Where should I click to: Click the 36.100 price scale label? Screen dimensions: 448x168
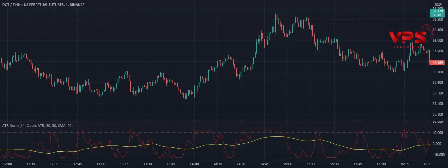coord(438,30)
